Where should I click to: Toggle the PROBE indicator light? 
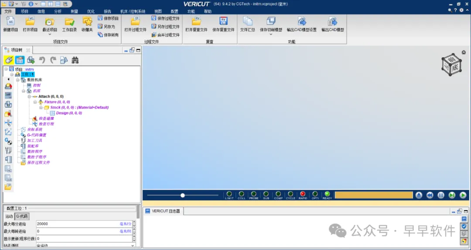254,194
